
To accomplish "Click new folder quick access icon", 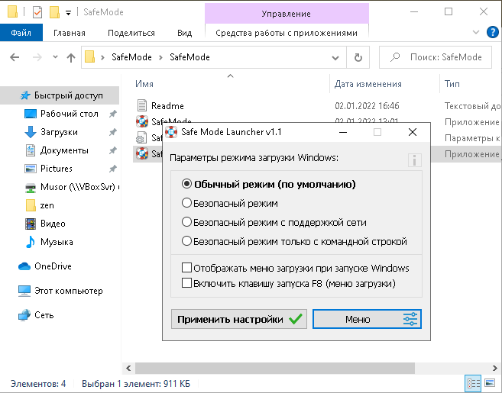I will pos(54,12).
